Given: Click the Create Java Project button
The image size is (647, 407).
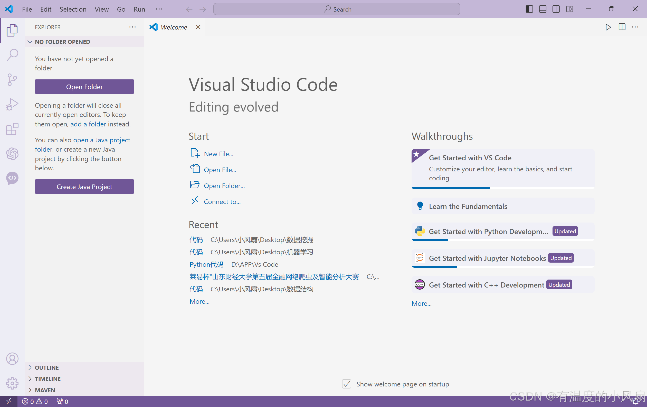Looking at the screenshot, I should pyautogui.click(x=84, y=187).
